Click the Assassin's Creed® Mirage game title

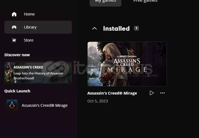[x=112, y=93]
